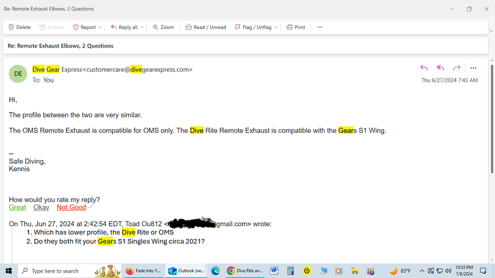Click the reply-all double arrow icon in header
The width and height of the screenshot is (495, 278).
[441, 68]
